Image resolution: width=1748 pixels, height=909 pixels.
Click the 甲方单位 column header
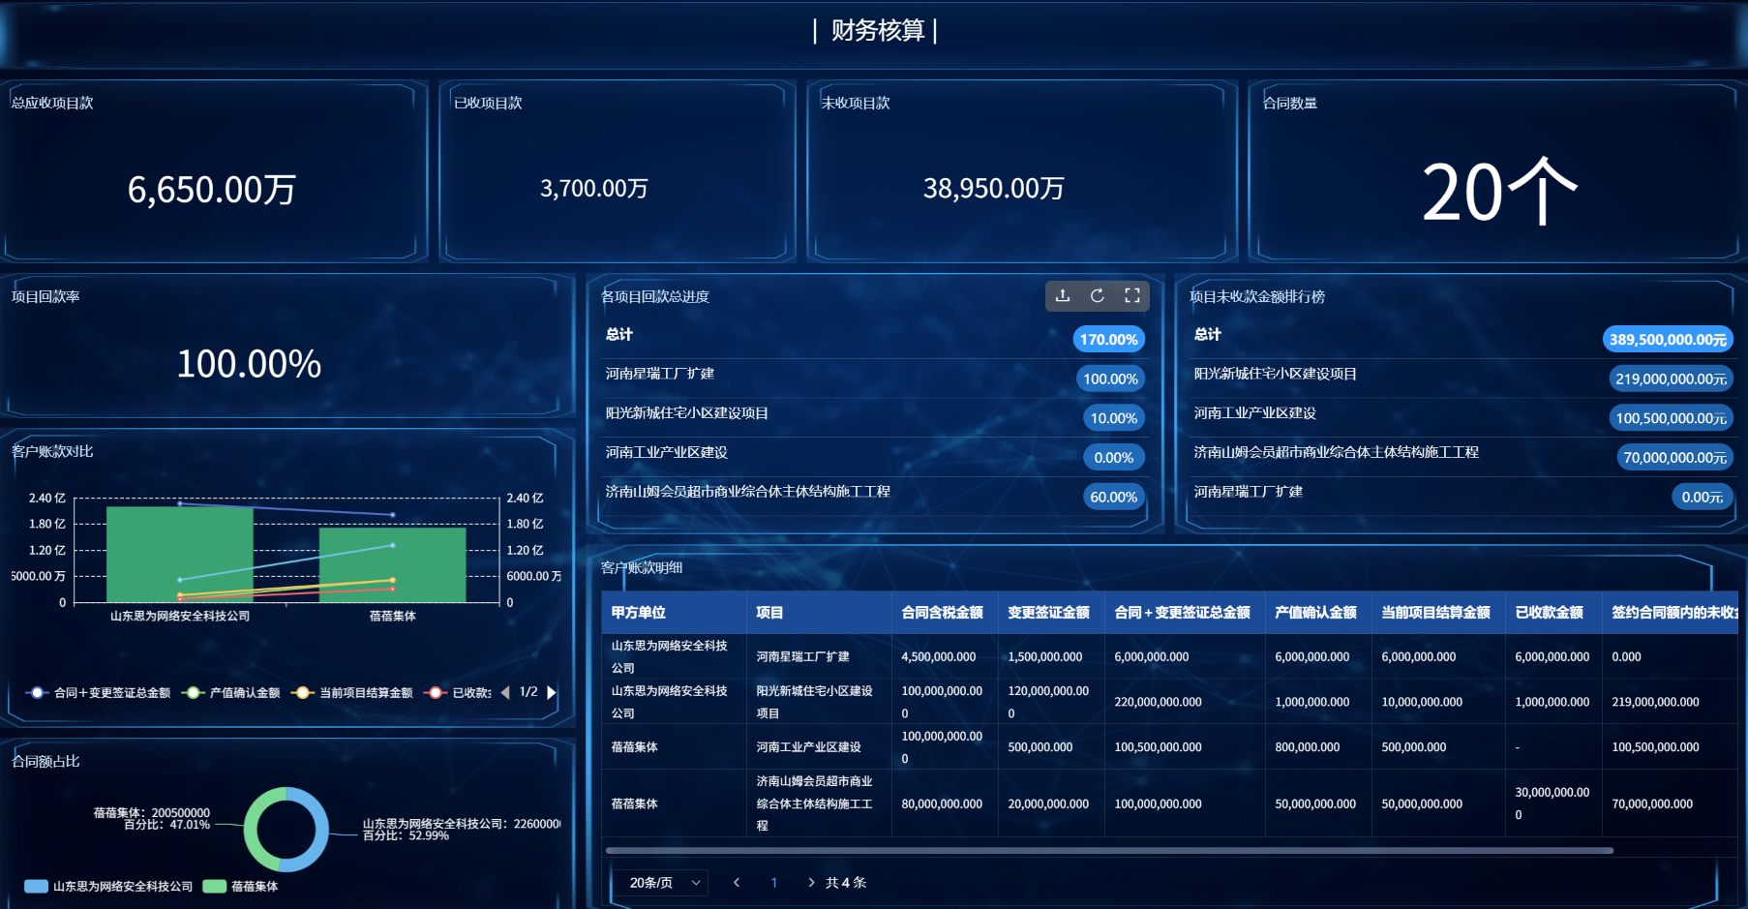click(x=639, y=613)
